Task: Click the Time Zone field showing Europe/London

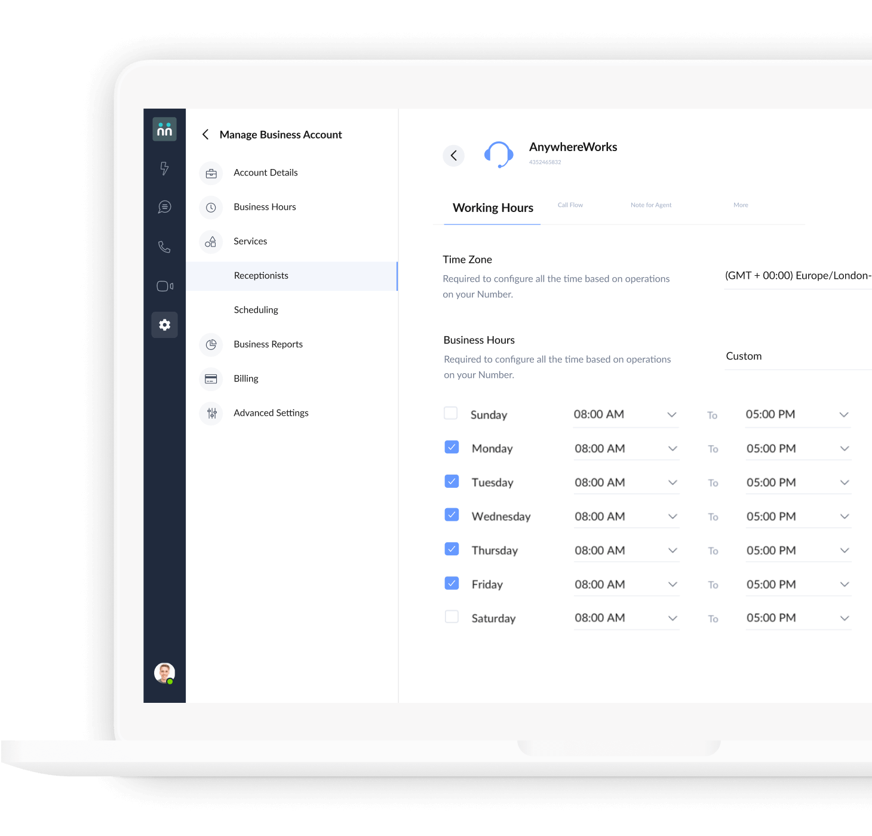Action: [797, 275]
